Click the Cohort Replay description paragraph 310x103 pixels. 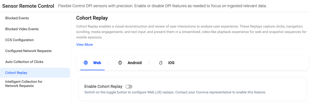click(x=191, y=32)
